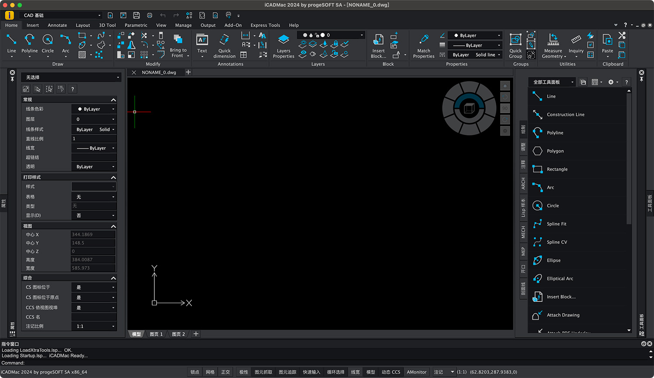Open the Layers Properties manager
654x378 pixels.
point(283,45)
